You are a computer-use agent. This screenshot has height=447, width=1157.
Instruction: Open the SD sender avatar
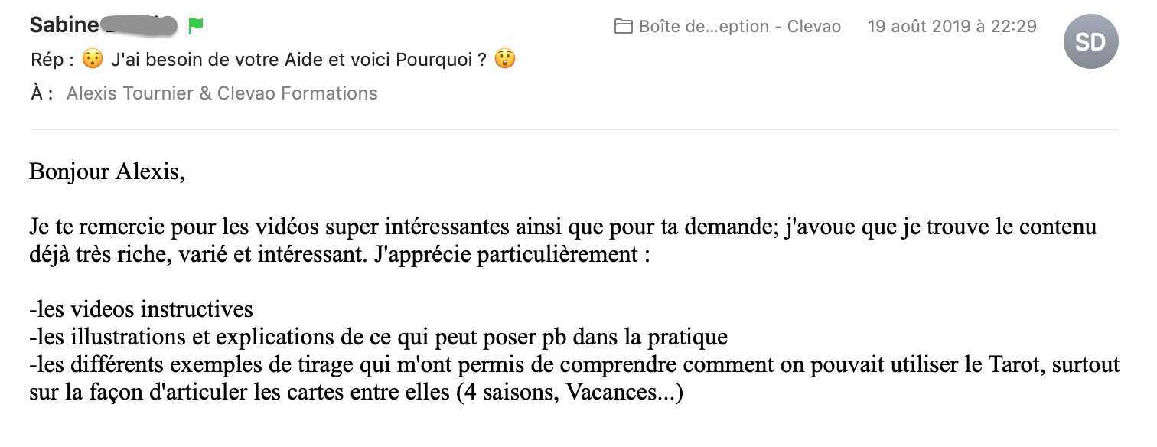coord(1090,41)
